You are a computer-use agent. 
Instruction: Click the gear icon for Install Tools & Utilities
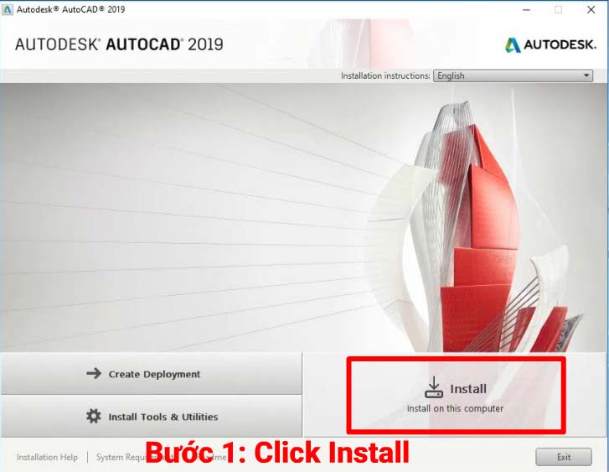click(93, 416)
